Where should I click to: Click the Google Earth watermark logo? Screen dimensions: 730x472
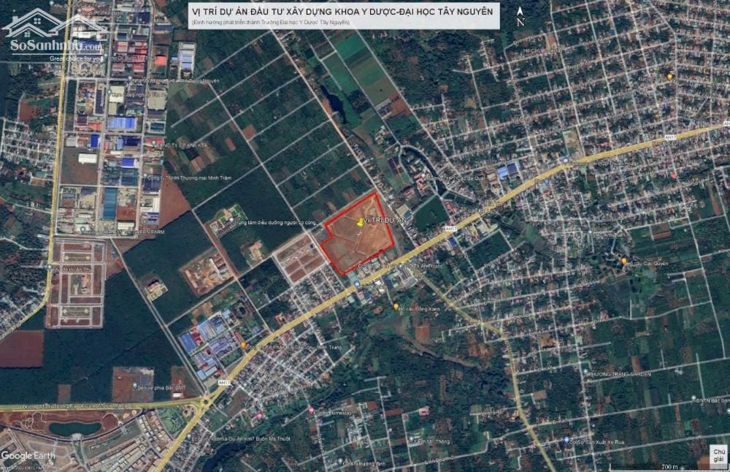click(x=28, y=456)
